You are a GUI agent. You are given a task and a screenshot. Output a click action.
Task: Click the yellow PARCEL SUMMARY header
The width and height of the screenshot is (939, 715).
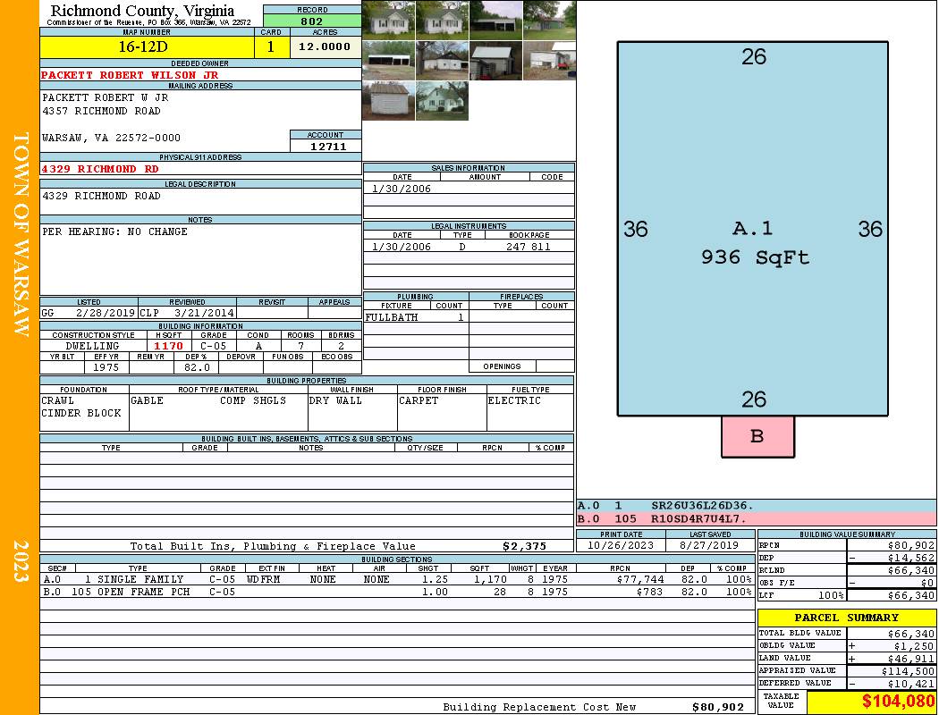[x=846, y=618]
